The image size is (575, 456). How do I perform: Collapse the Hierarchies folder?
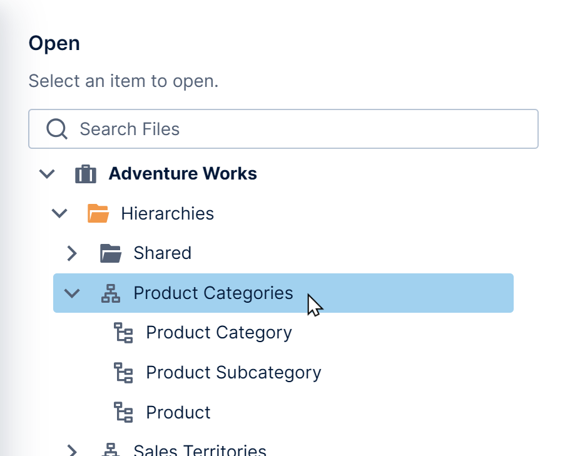click(59, 213)
